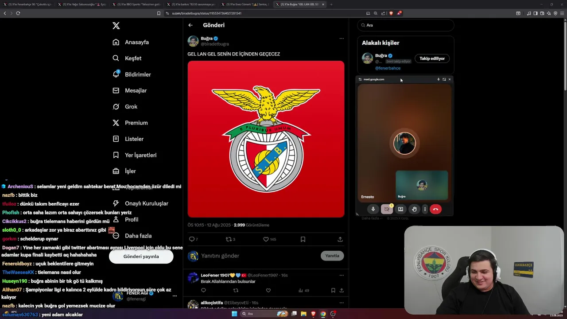Open OBS Studio from the taskbar
This screenshot has height=319, width=567.
tap(333, 314)
